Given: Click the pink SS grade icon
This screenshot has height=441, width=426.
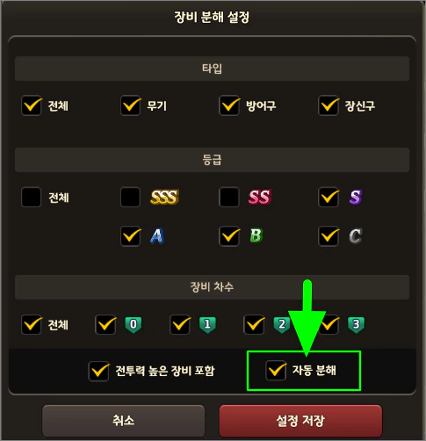Looking at the screenshot, I should pos(260,197).
